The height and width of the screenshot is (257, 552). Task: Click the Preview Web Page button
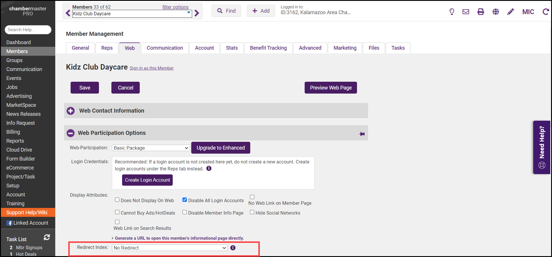point(330,88)
